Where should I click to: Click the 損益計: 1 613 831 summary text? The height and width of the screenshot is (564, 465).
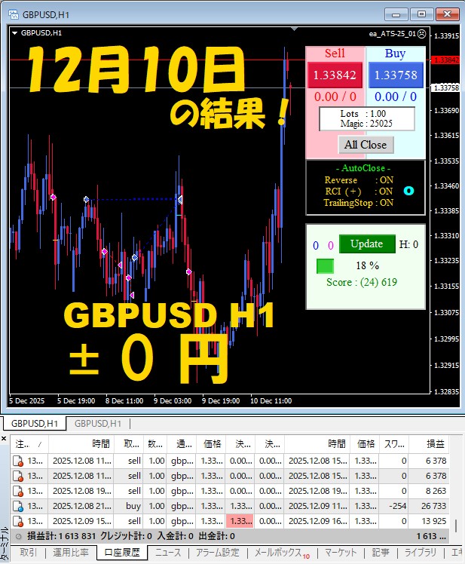[61, 536]
